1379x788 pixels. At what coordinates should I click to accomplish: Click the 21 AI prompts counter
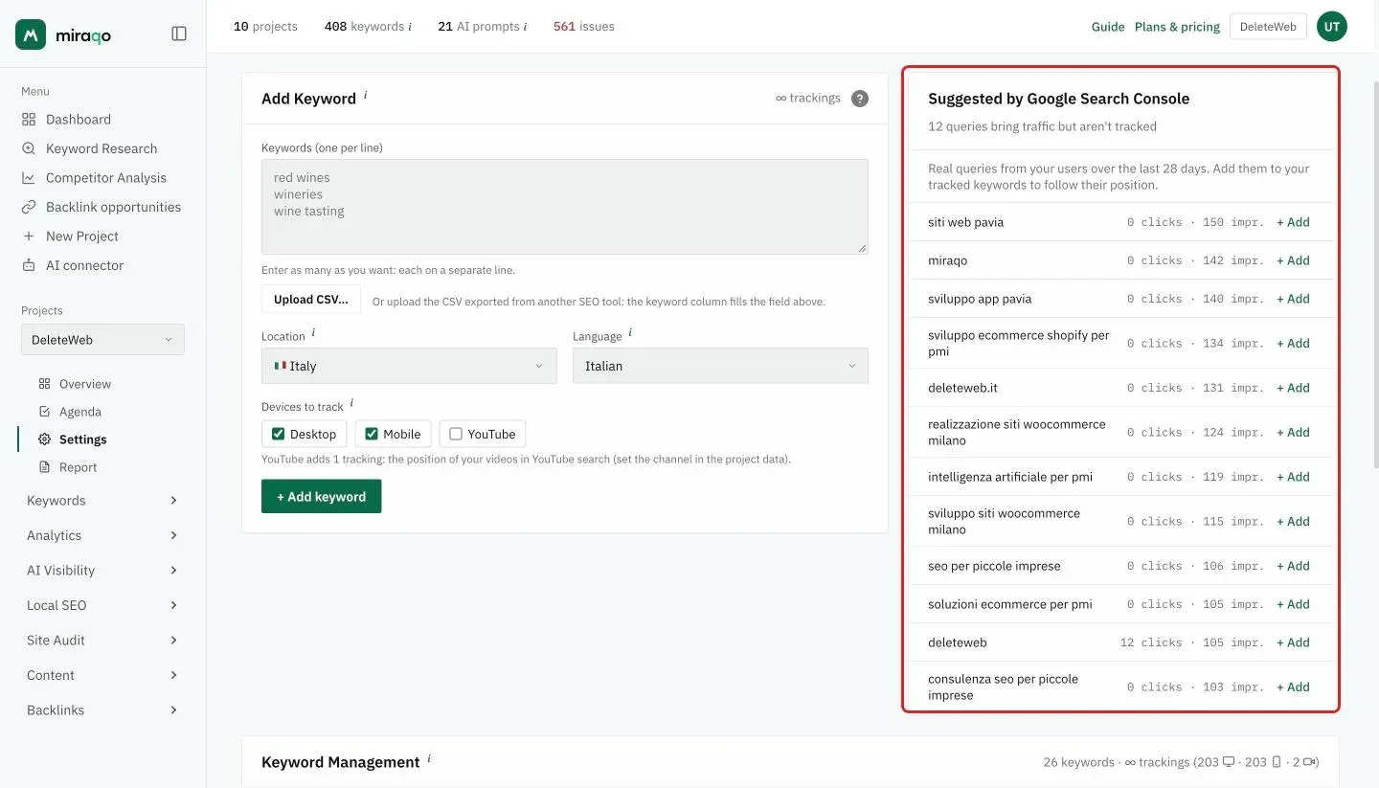[483, 27]
